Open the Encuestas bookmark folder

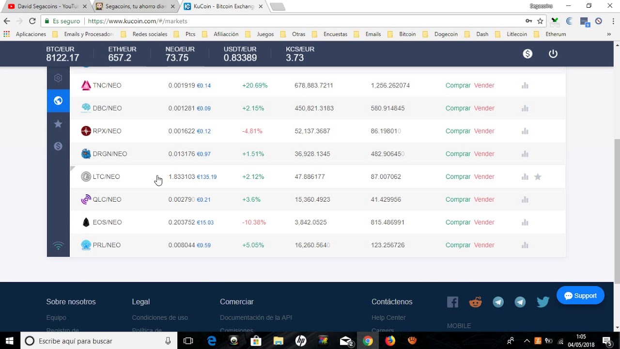329,34
